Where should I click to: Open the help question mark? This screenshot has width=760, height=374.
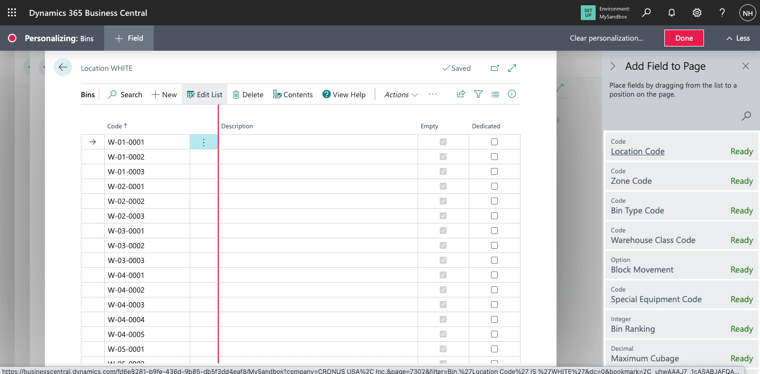pyautogui.click(x=722, y=13)
